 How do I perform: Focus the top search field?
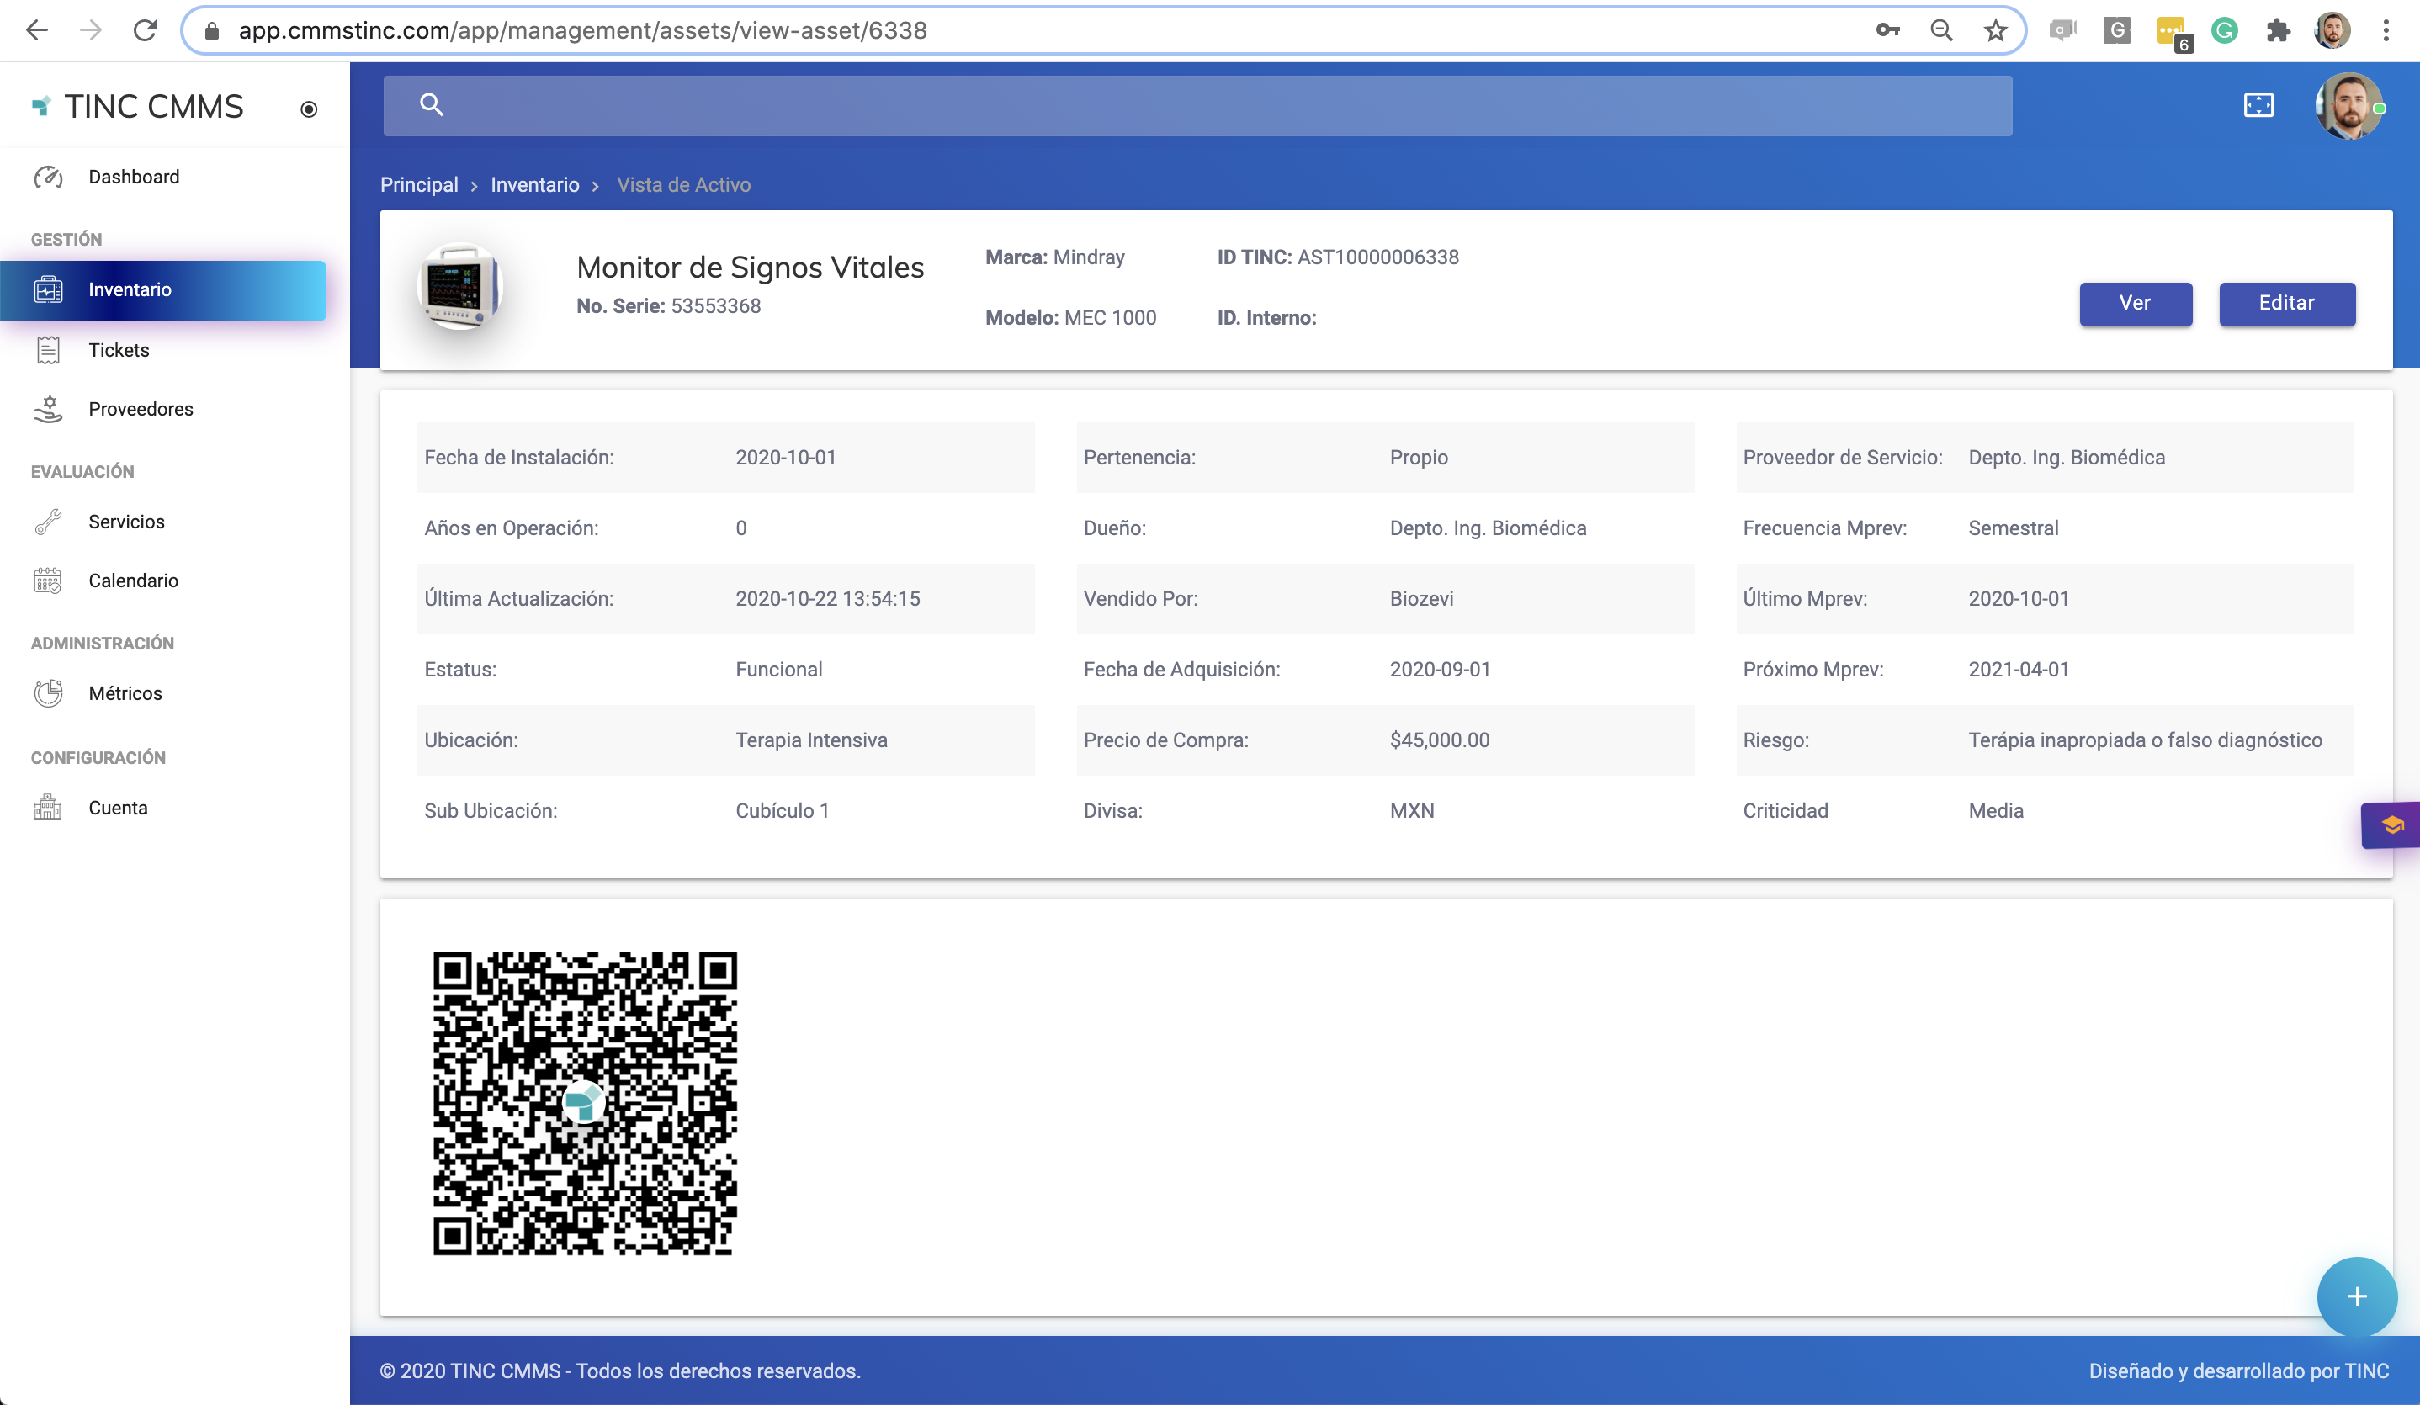[1197, 106]
